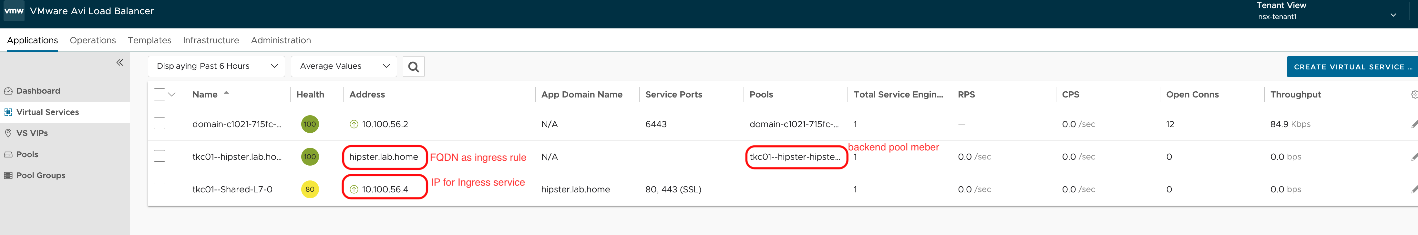Expand the Average Values dropdown
This screenshot has width=1418, height=235.
coord(344,66)
